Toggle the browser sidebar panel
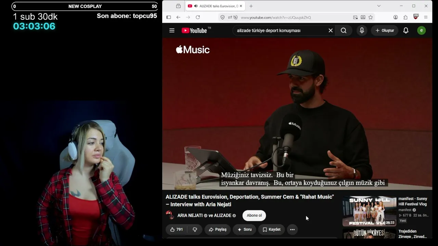 169,17
